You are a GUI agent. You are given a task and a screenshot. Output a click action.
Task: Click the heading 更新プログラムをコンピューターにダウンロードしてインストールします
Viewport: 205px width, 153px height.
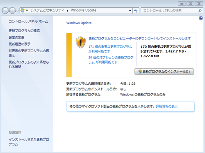pyautogui.click(x=140, y=38)
